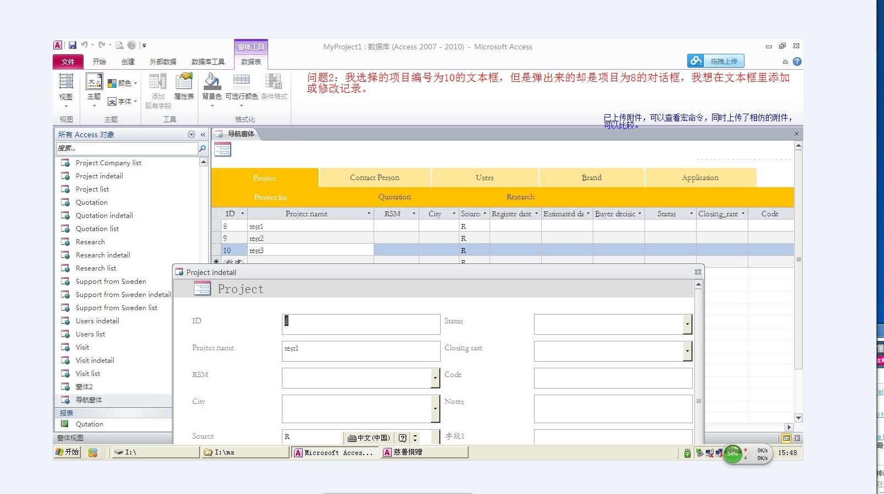Open the 主题 (Themes) gallery button

pos(94,90)
